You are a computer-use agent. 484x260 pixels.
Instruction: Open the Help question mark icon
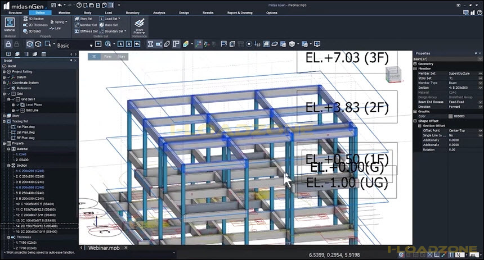tap(79, 5)
